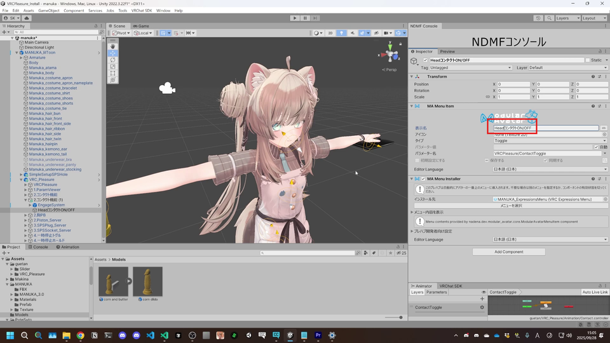610x343 pixels.
Task: Click the Auto Live Link button
Action: tap(595, 292)
